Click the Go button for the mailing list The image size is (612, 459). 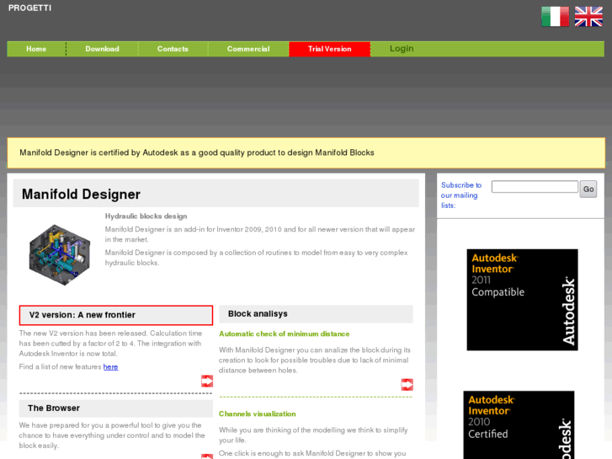click(588, 189)
